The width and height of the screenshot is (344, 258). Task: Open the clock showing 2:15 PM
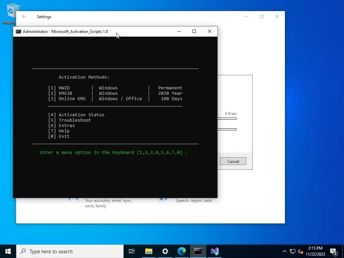pos(315,248)
